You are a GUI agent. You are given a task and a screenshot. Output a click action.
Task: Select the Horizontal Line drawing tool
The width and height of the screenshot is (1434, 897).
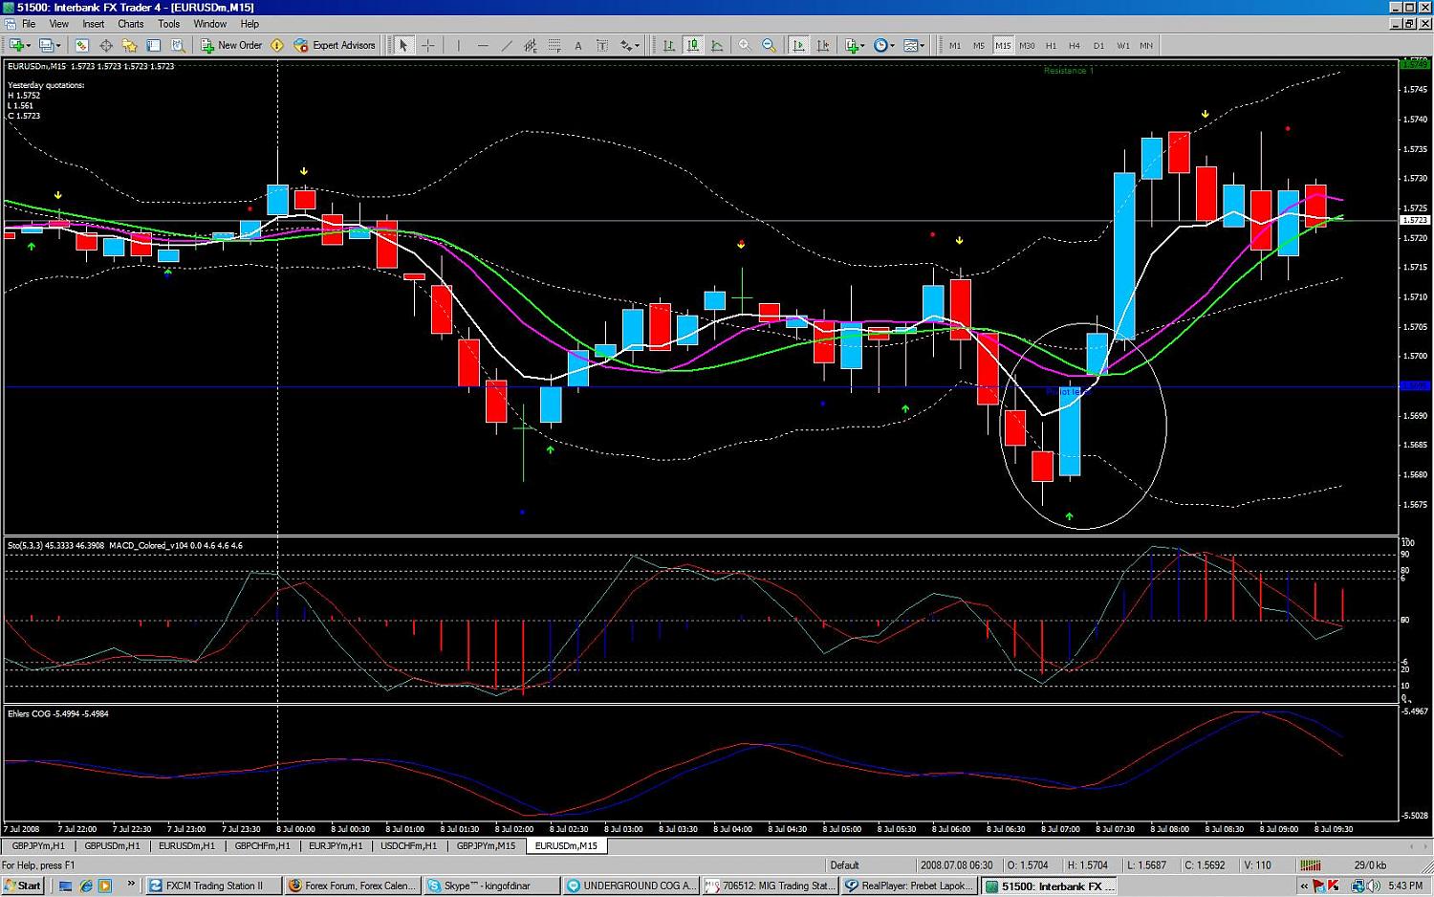tap(483, 45)
